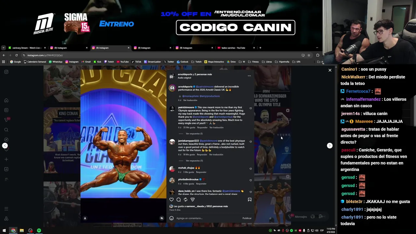Screen dimensions: 416x234
Task: Like jamiekamppari222's comment
Action: [x=251, y=142]
